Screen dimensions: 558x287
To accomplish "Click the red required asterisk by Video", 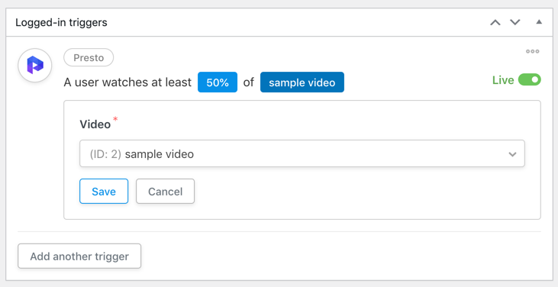I will 115,119.
